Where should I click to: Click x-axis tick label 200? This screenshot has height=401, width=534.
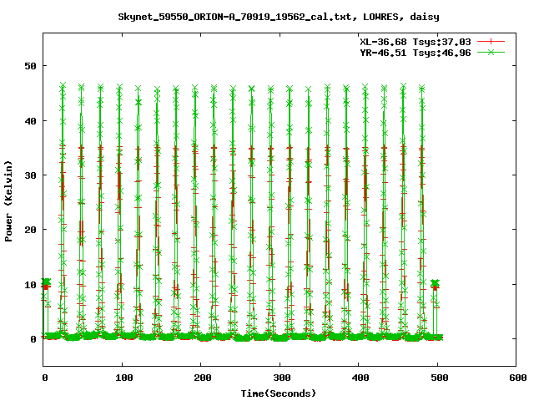coord(203,378)
